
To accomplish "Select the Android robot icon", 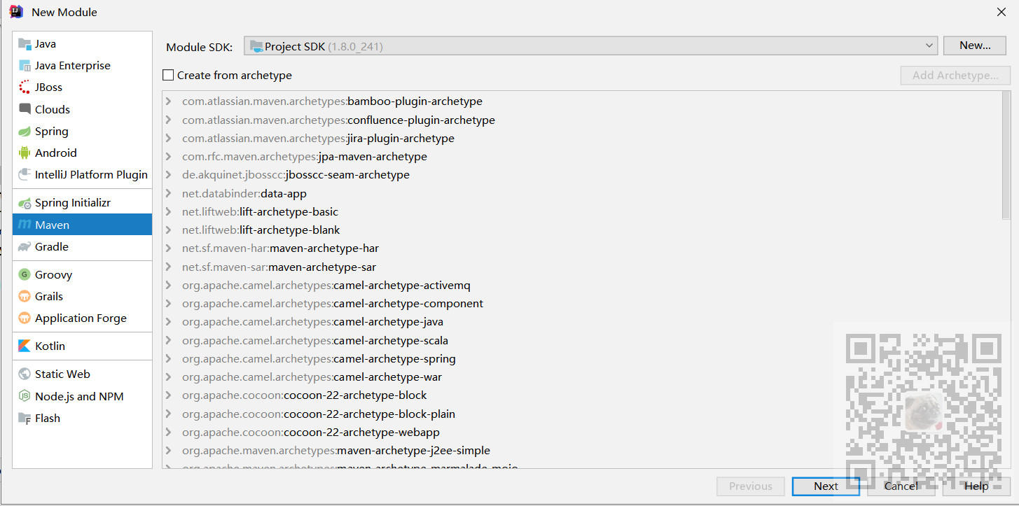I will 25,153.
